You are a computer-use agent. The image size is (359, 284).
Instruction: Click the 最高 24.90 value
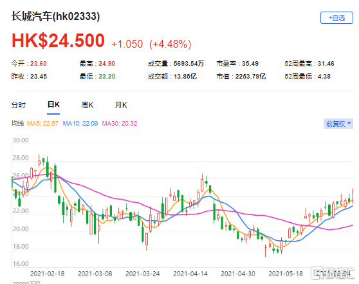[97, 64]
